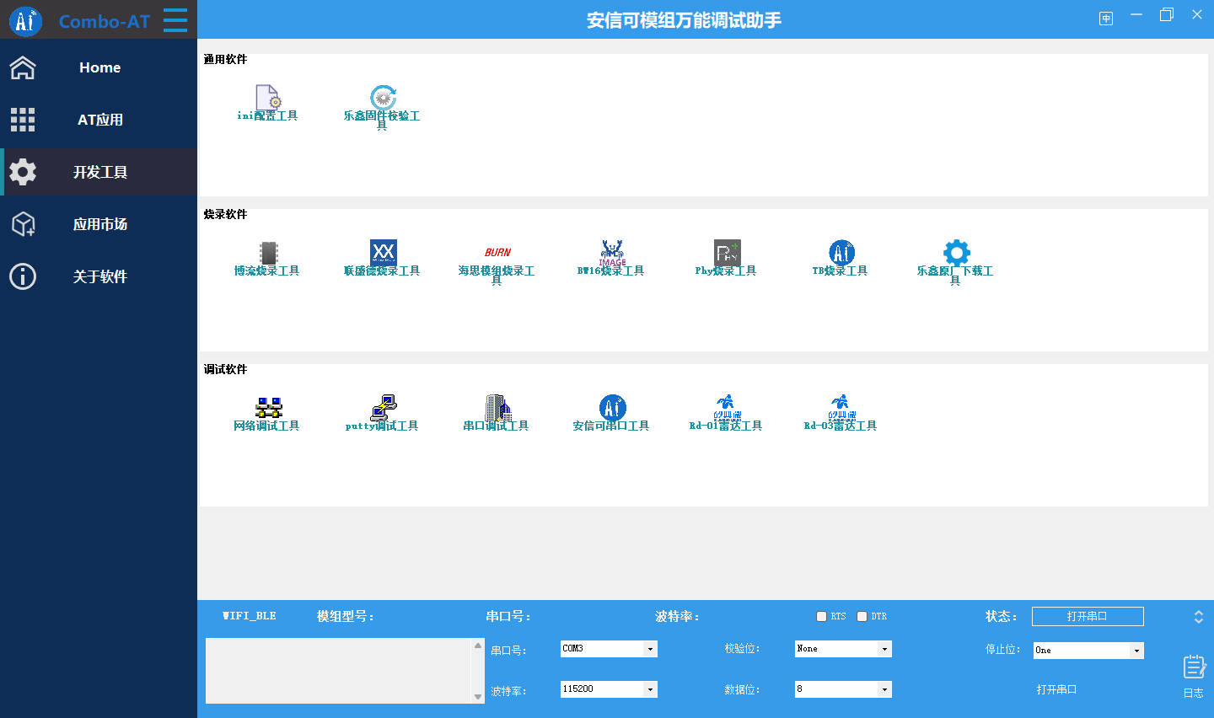
Task: Click in the serial log text area
Action: click(x=339, y=671)
